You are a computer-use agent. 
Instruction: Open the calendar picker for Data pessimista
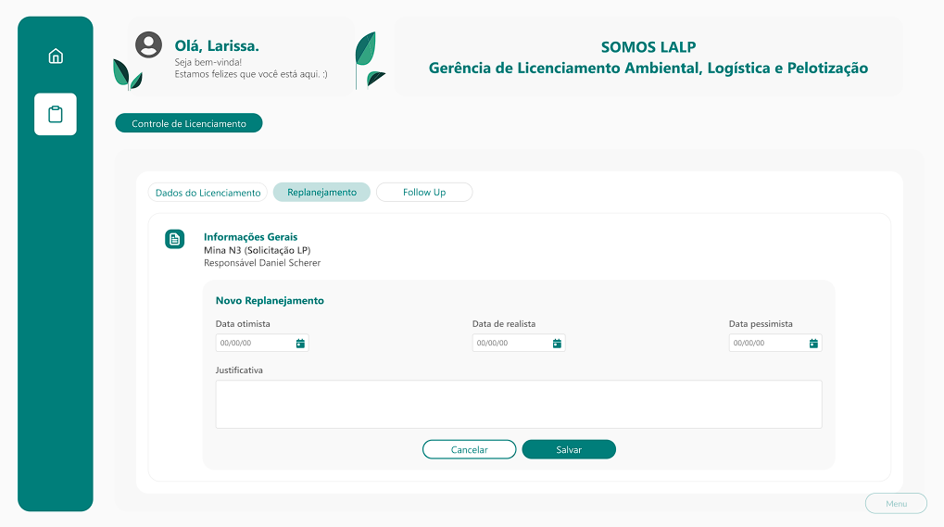pos(813,343)
